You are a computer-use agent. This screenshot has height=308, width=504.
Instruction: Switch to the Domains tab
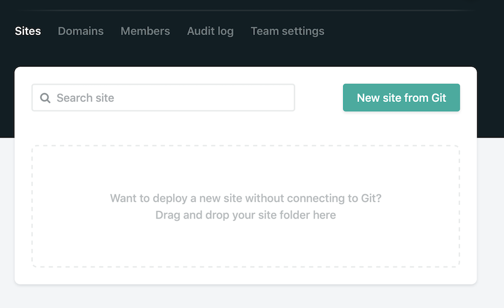81,31
